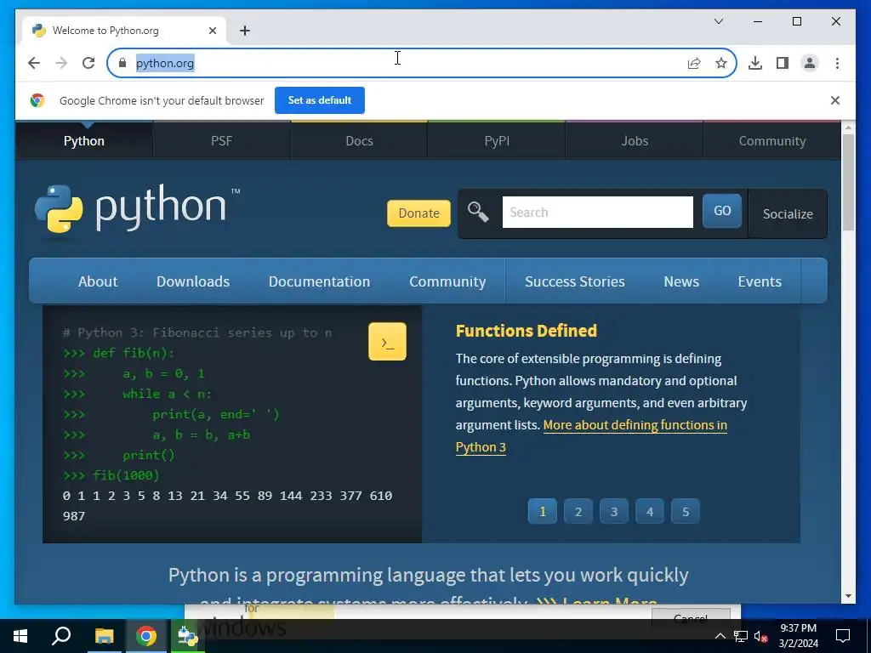
Task: View site info via the lock icon
Action: [122, 63]
